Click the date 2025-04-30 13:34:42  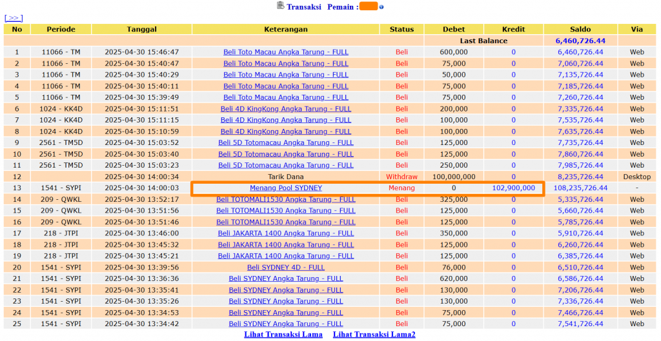coord(141,324)
